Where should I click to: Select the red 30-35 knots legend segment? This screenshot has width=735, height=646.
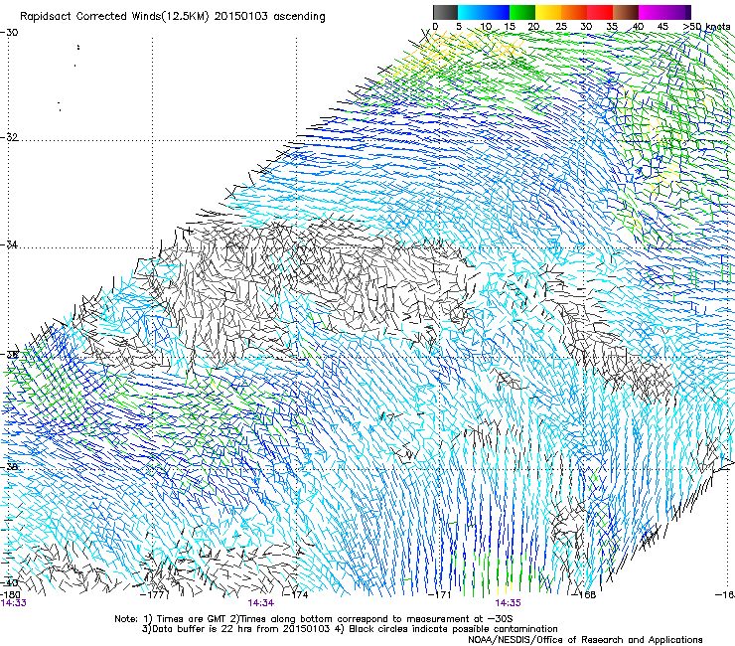(x=600, y=12)
